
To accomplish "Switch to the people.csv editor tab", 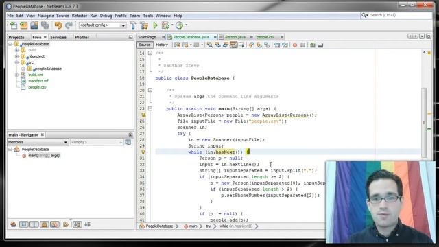I will 265,37.
